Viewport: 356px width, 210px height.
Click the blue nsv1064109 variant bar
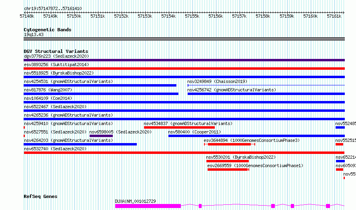point(184,102)
